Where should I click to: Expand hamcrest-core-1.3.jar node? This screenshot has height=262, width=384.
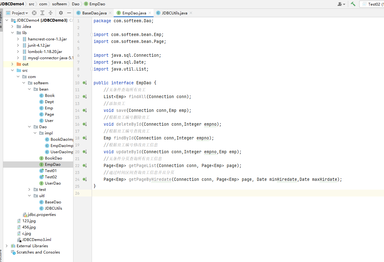18,39
